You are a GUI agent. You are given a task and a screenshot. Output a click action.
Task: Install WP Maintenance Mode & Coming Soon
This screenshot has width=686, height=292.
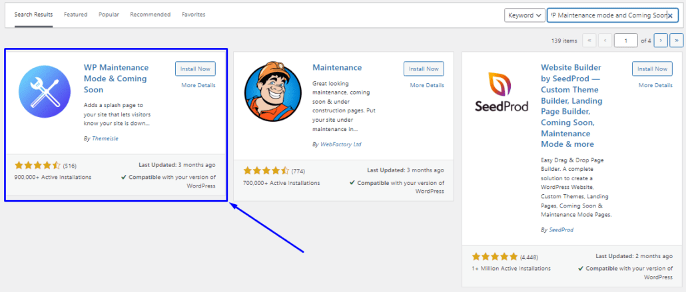[196, 69]
